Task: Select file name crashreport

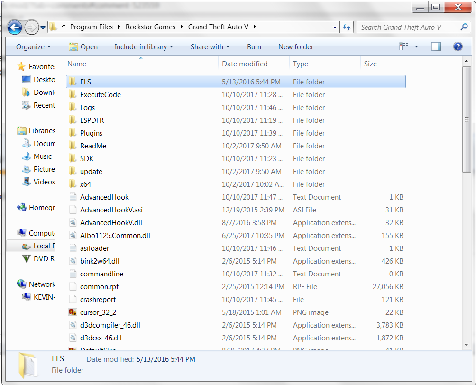Action: pyautogui.click(x=98, y=299)
